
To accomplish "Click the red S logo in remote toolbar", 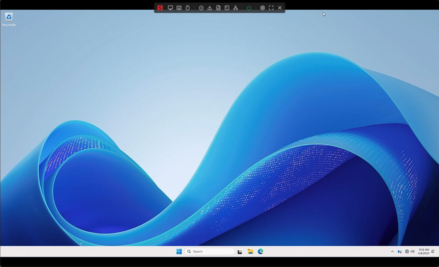I will 160,8.
